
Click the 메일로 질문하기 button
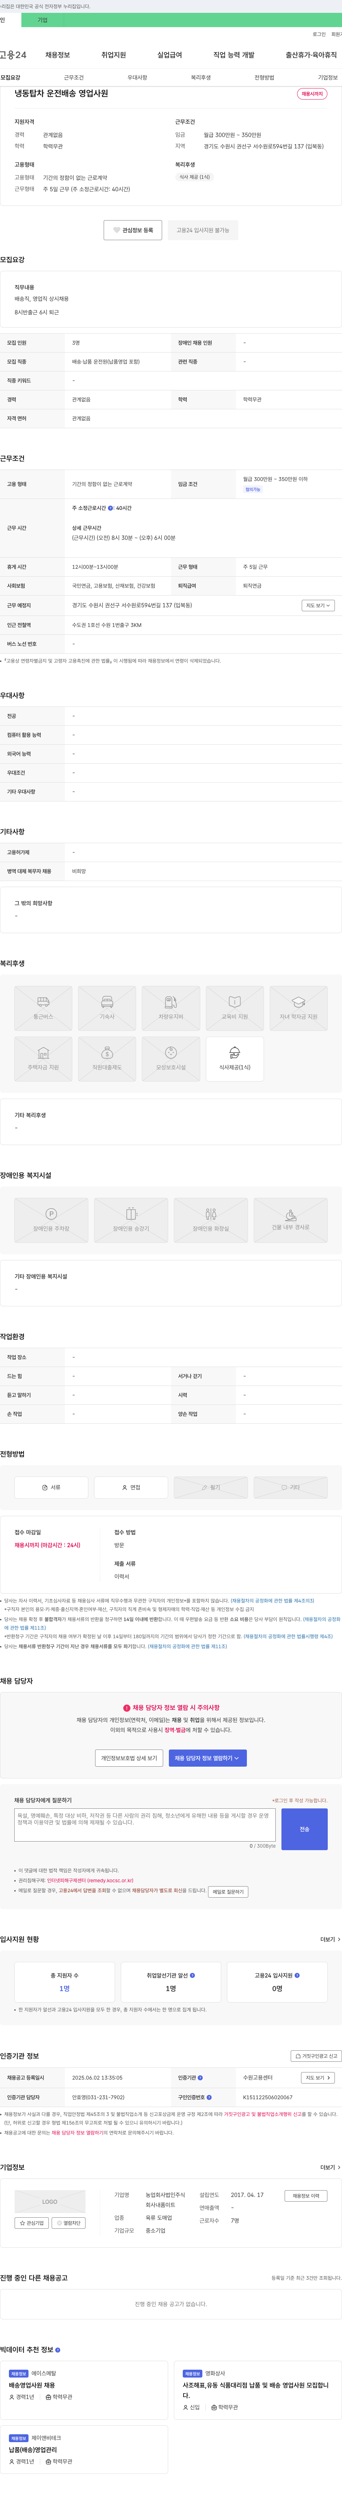[228, 1892]
